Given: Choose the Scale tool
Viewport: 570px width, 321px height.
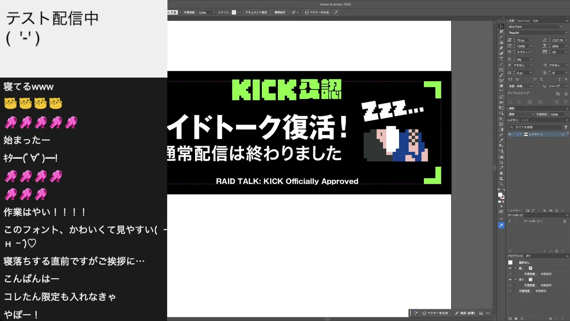Looking at the screenshot, I should click(501, 97).
